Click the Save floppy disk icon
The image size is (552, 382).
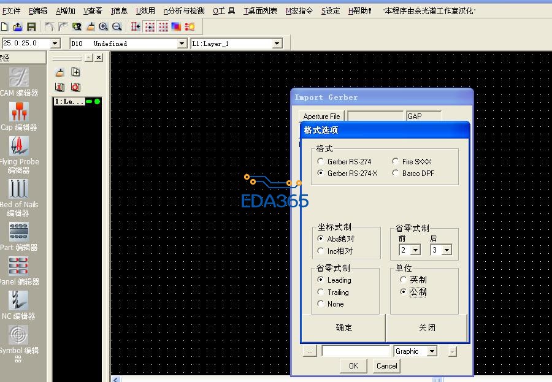coord(31,27)
